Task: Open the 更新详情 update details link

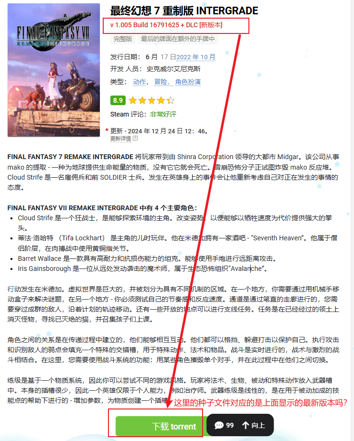Action: pyautogui.click(x=120, y=139)
